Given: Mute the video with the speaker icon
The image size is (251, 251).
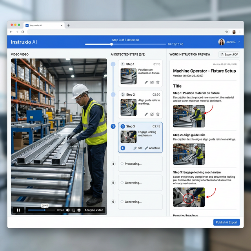Looking at the screenshot, I should click(68, 210).
